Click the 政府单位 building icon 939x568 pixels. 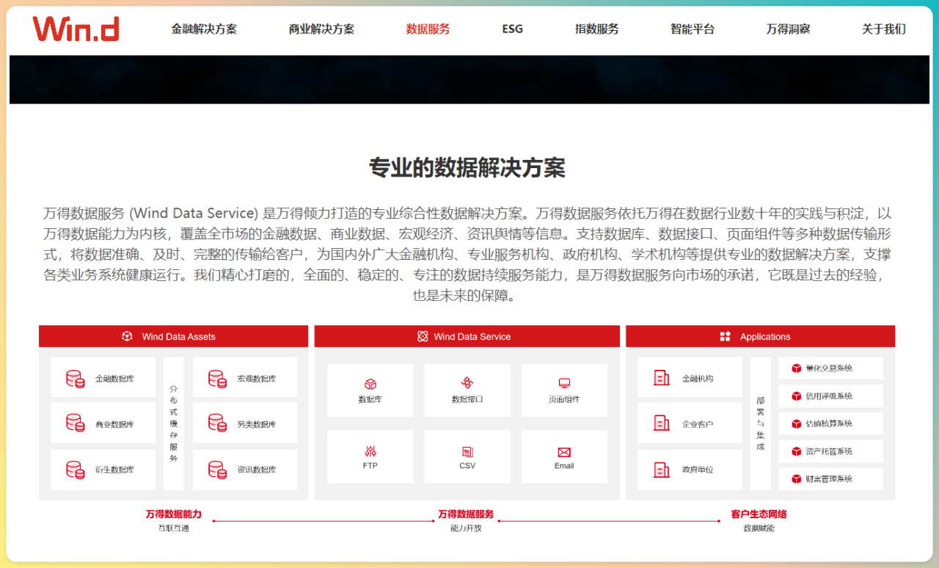[x=662, y=469]
